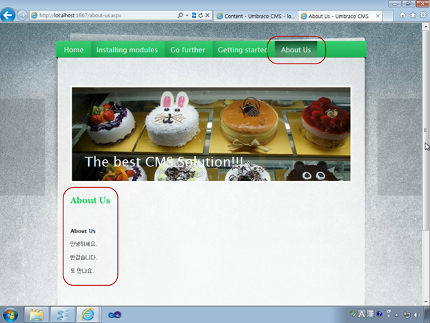
Task: Stop loading with the X icon
Action: (207, 15)
